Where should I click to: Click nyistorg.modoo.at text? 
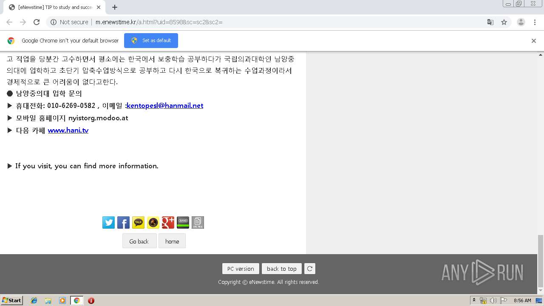pos(98,118)
